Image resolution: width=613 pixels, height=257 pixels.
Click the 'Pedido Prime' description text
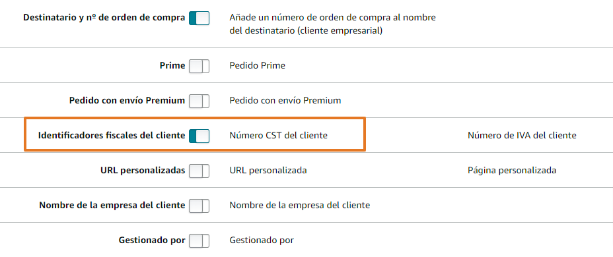pos(257,65)
